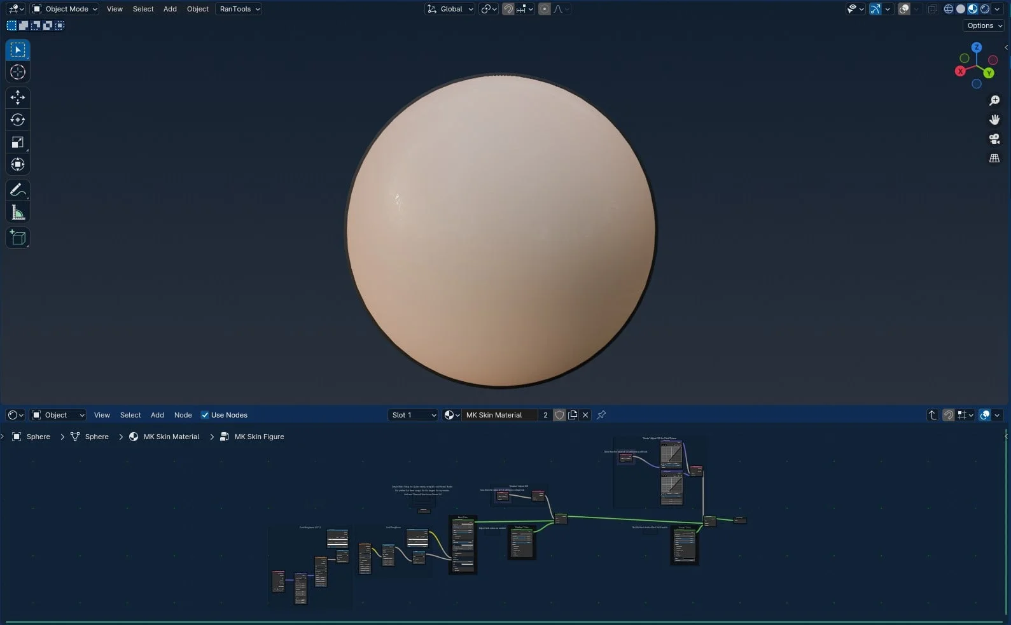Switch to wireframe viewport shading
The width and height of the screenshot is (1011, 625).
949,9
